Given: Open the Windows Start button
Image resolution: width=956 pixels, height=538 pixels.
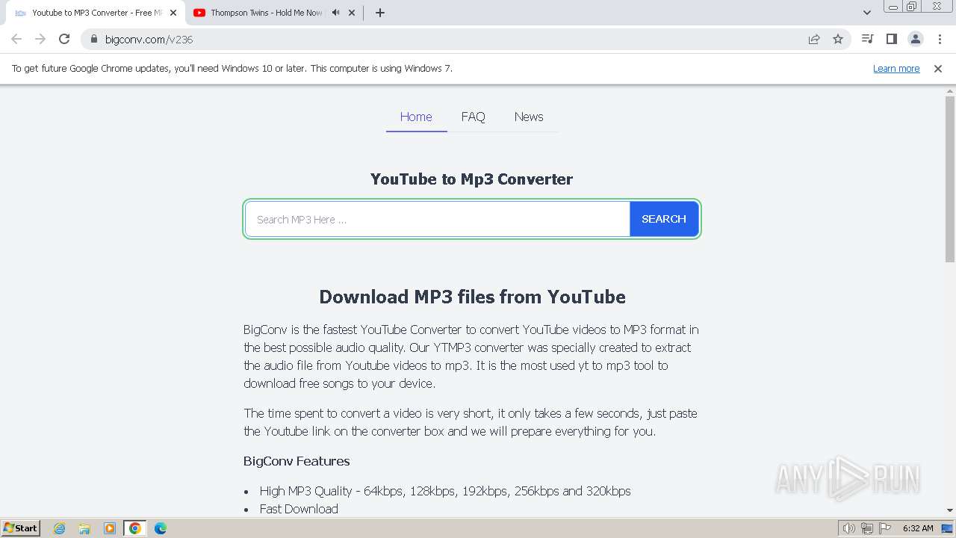Looking at the screenshot, I should pos(20,528).
